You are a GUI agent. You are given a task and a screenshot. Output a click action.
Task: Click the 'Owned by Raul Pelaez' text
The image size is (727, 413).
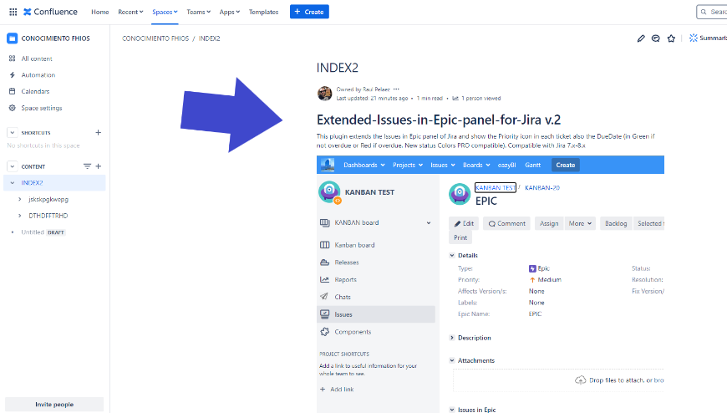tap(363, 89)
